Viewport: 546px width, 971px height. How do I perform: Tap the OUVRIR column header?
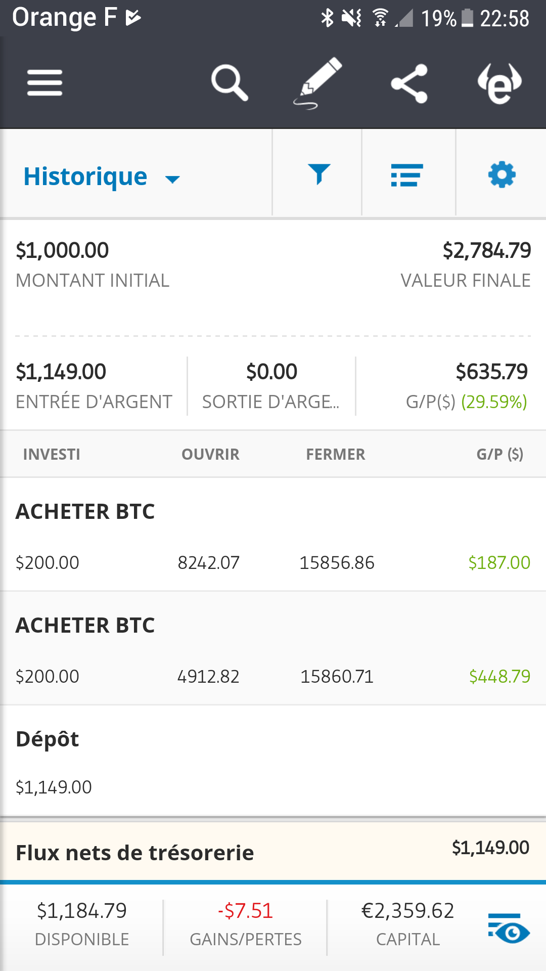(210, 454)
